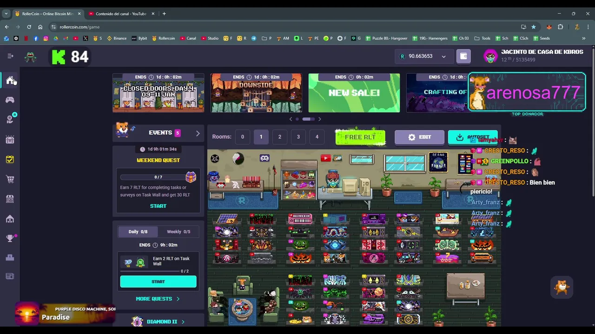Open the storage warehouse icon in sidebar
Viewport: 595px width, 334px height.
click(x=10, y=218)
